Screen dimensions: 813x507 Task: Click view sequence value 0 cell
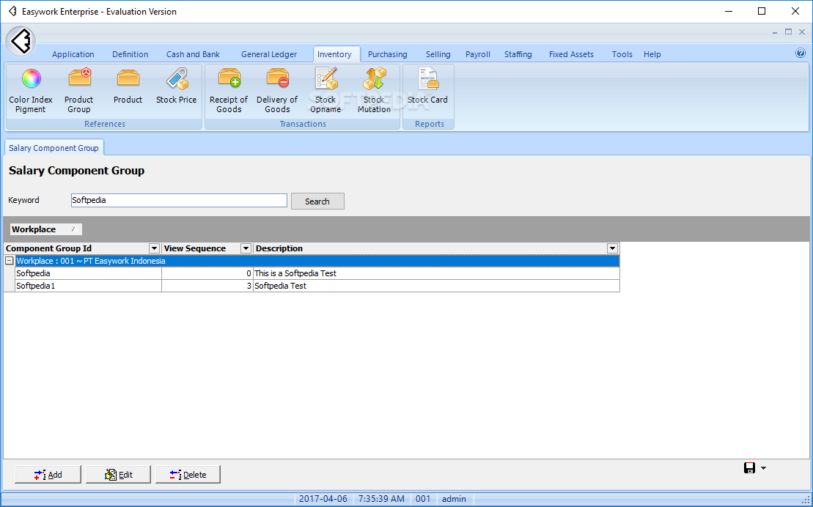pos(207,273)
